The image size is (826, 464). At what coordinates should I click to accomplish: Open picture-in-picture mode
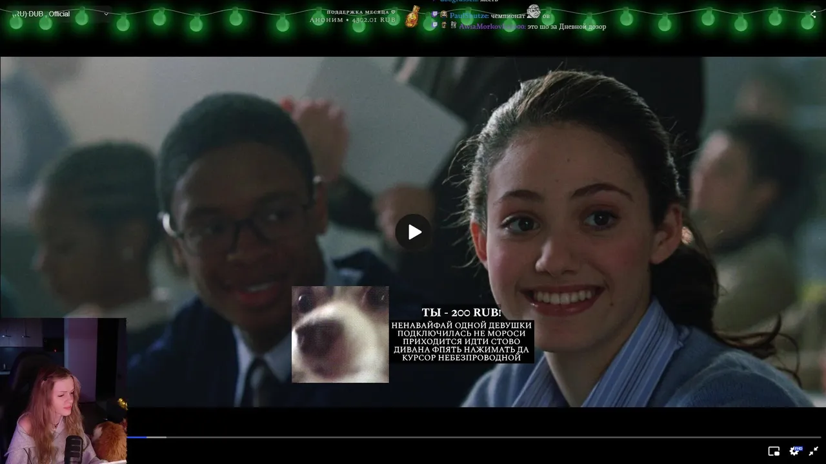774,451
